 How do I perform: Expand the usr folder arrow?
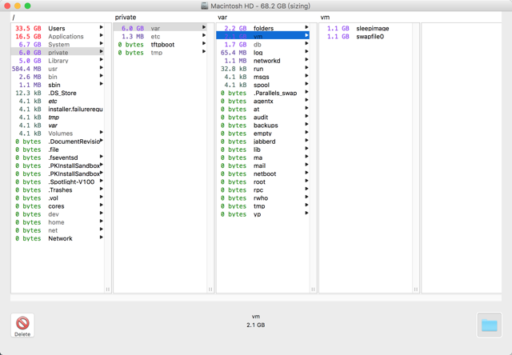(x=102, y=68)
